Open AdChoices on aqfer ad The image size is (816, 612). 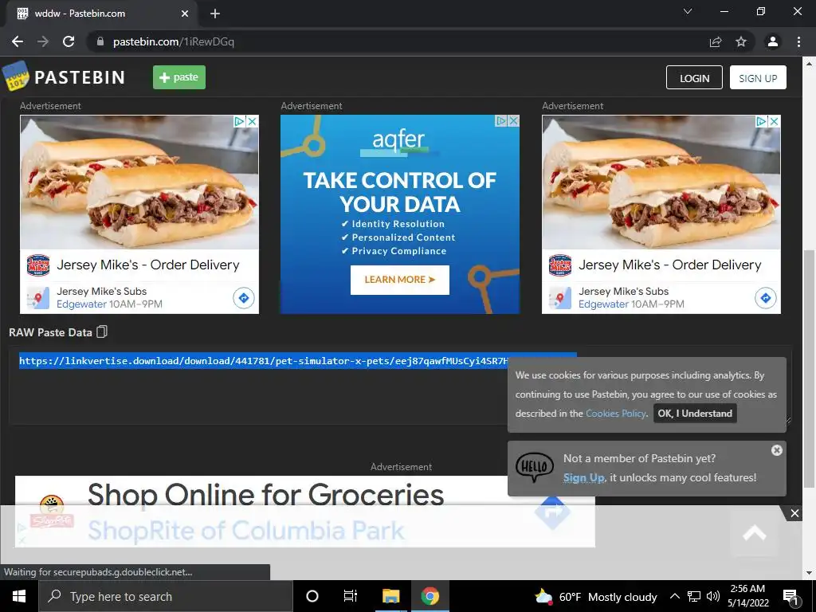point(500,121)
